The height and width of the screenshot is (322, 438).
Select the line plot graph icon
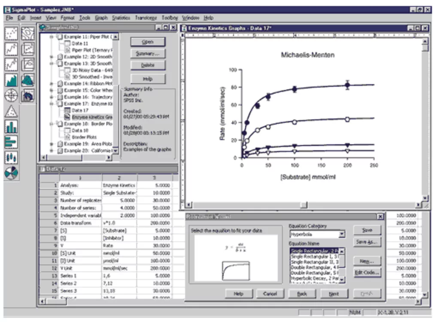(11, 49)
